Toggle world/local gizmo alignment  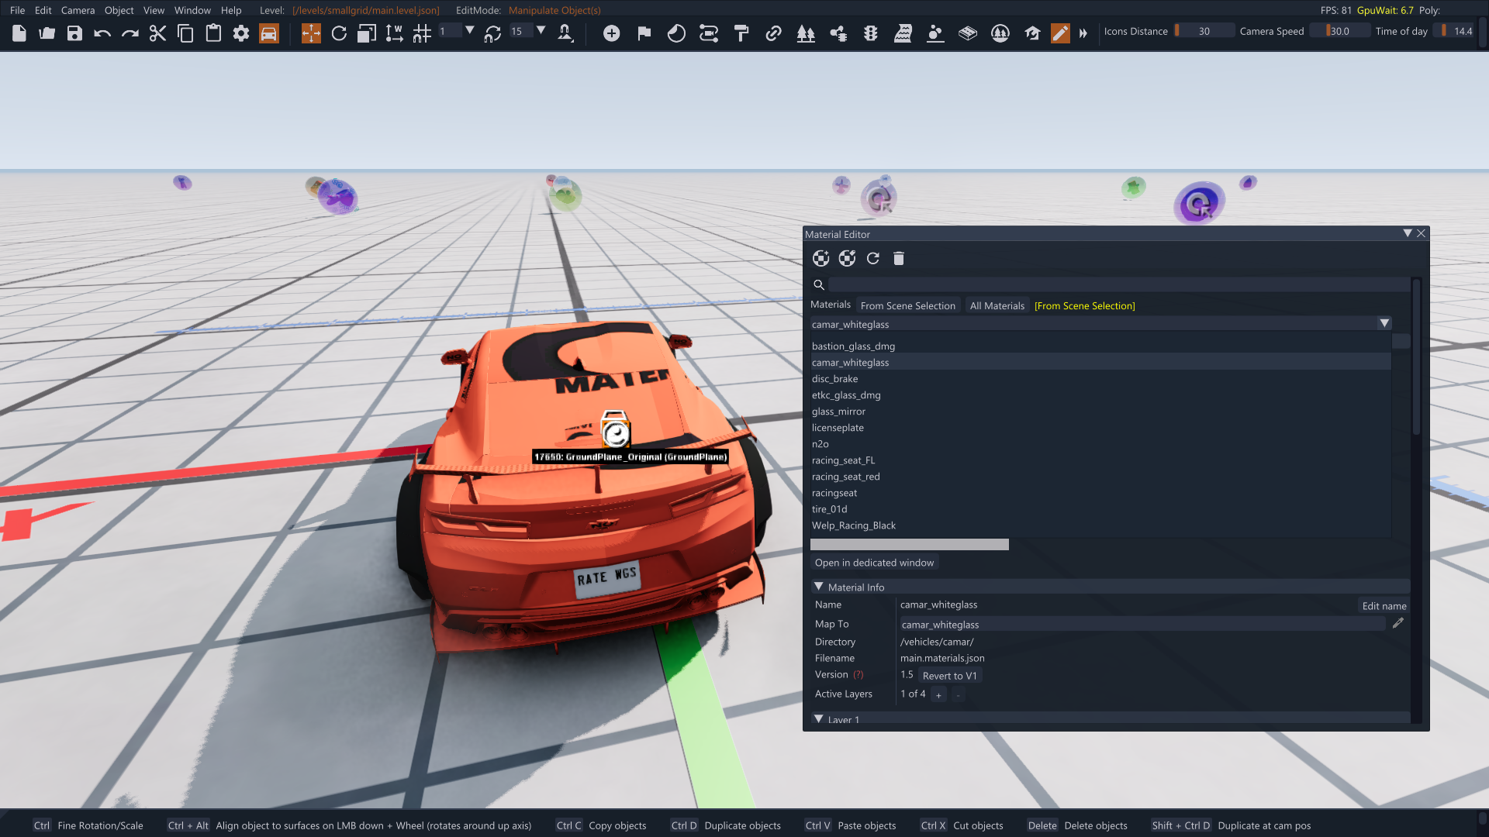point(394,33)
